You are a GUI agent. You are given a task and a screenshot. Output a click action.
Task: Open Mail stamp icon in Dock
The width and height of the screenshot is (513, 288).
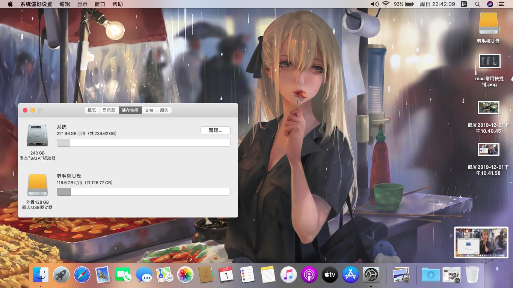pyautogui.click(x=103, y=275)
